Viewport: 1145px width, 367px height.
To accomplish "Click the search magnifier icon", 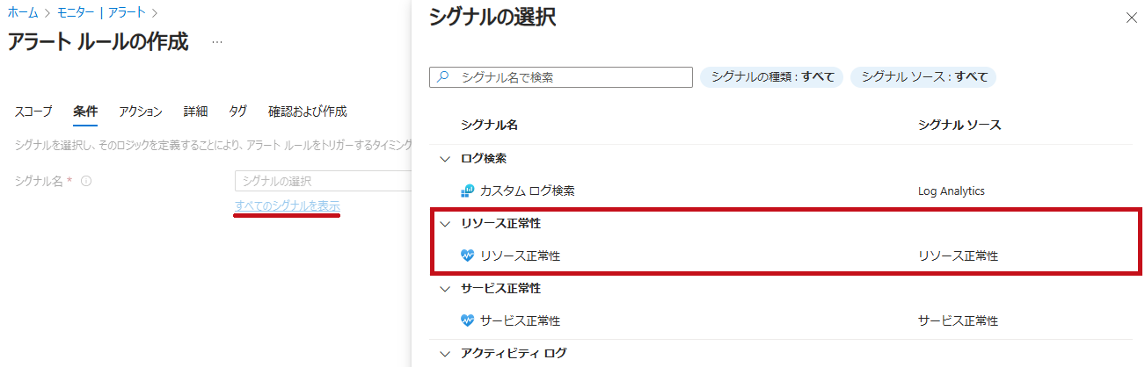I will [x=443, y=77].
